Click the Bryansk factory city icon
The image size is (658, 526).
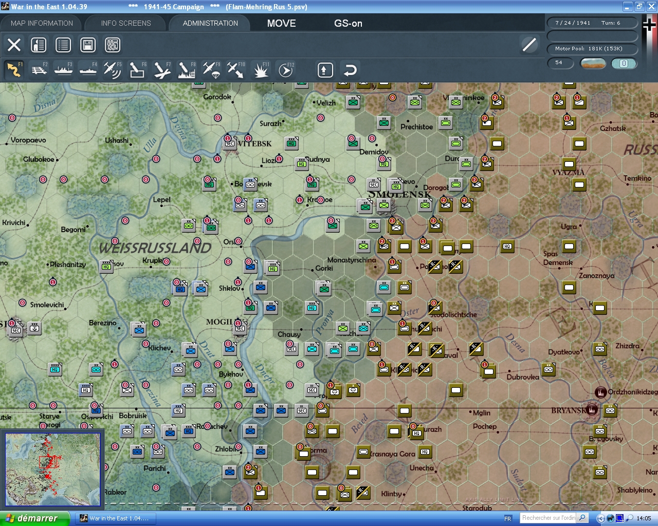pos(592,410)
